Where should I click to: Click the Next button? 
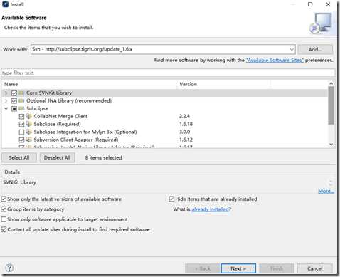pyautogui.click(x=238, y=268)
